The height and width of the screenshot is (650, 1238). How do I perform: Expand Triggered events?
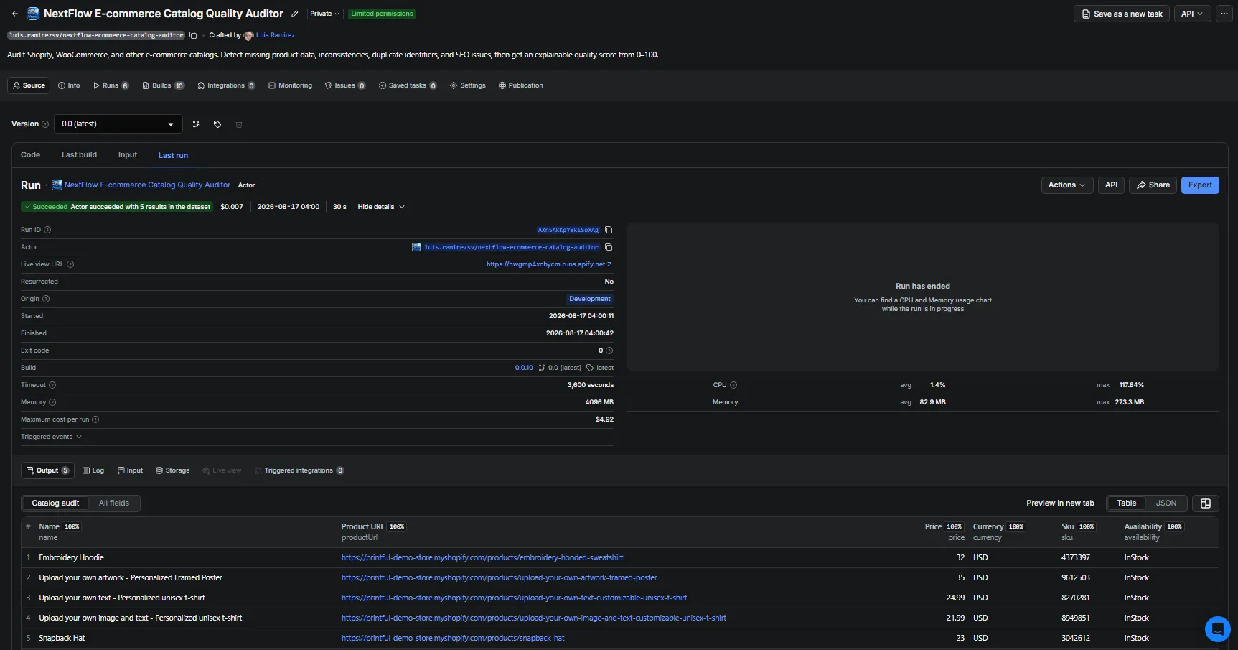pos(51,437)
